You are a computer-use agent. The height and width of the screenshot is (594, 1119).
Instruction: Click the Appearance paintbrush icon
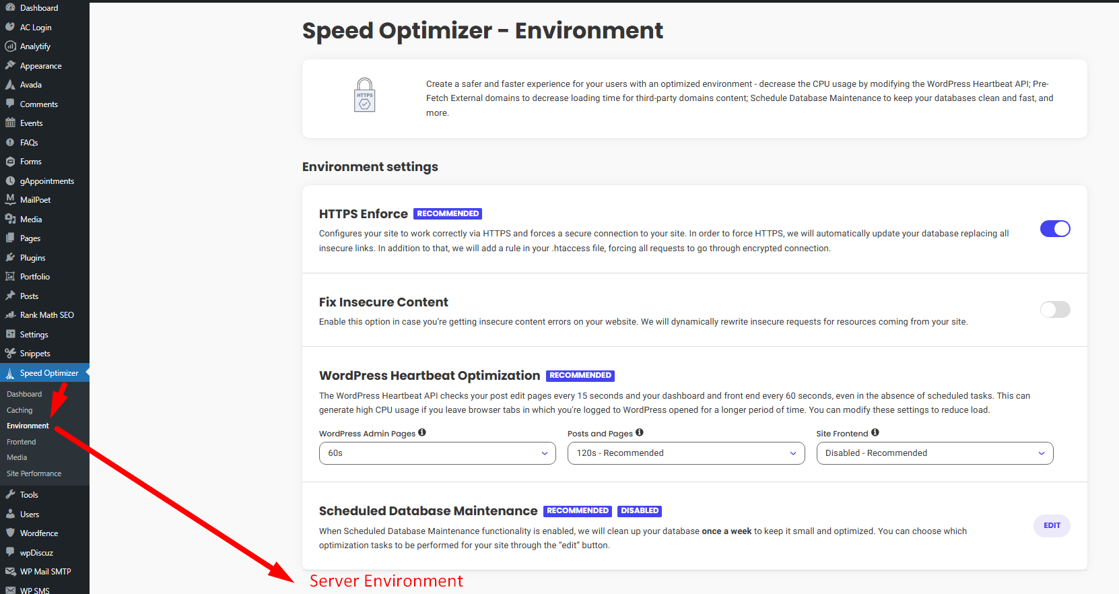(10, 65)
